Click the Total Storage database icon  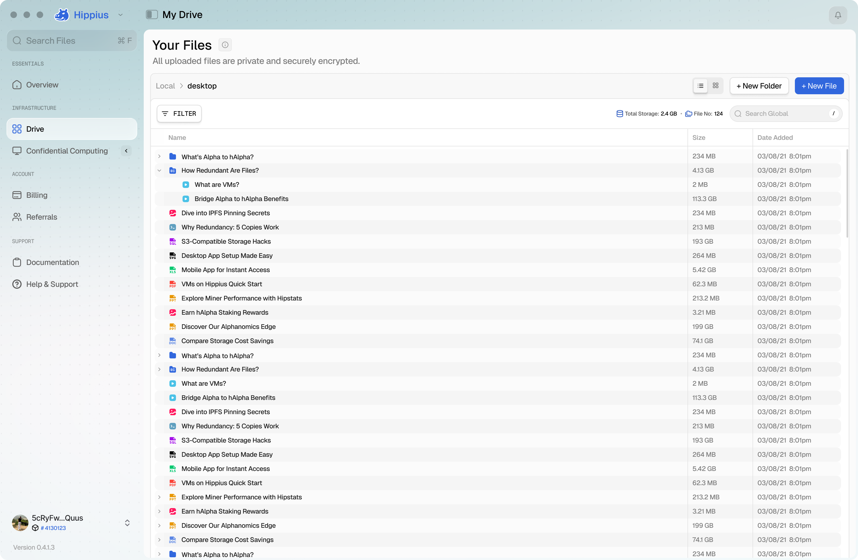pos(619,114)
